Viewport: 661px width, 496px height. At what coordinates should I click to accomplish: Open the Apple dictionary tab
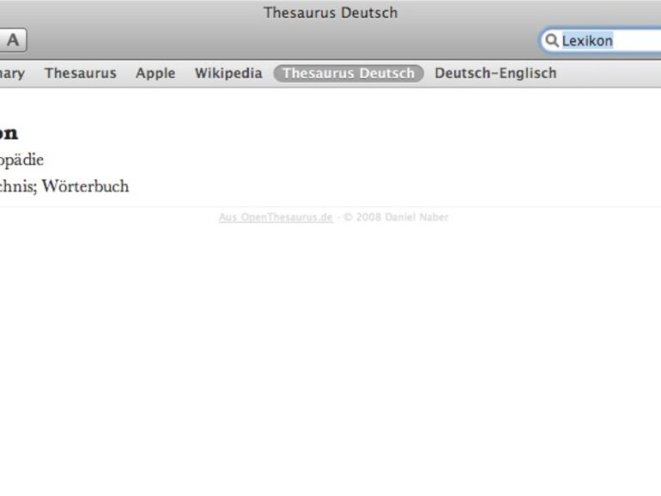[155, 73]
